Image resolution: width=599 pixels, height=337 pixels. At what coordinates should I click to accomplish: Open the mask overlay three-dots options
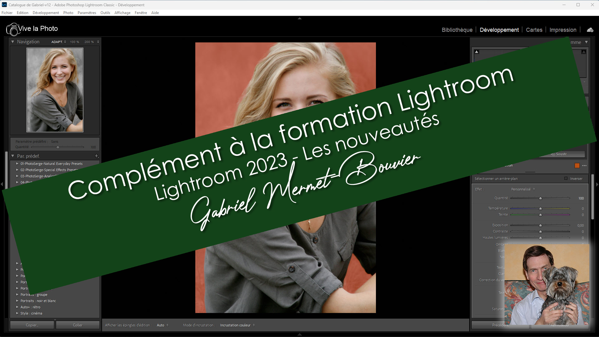pyautogui.click(x=584, y=166)
